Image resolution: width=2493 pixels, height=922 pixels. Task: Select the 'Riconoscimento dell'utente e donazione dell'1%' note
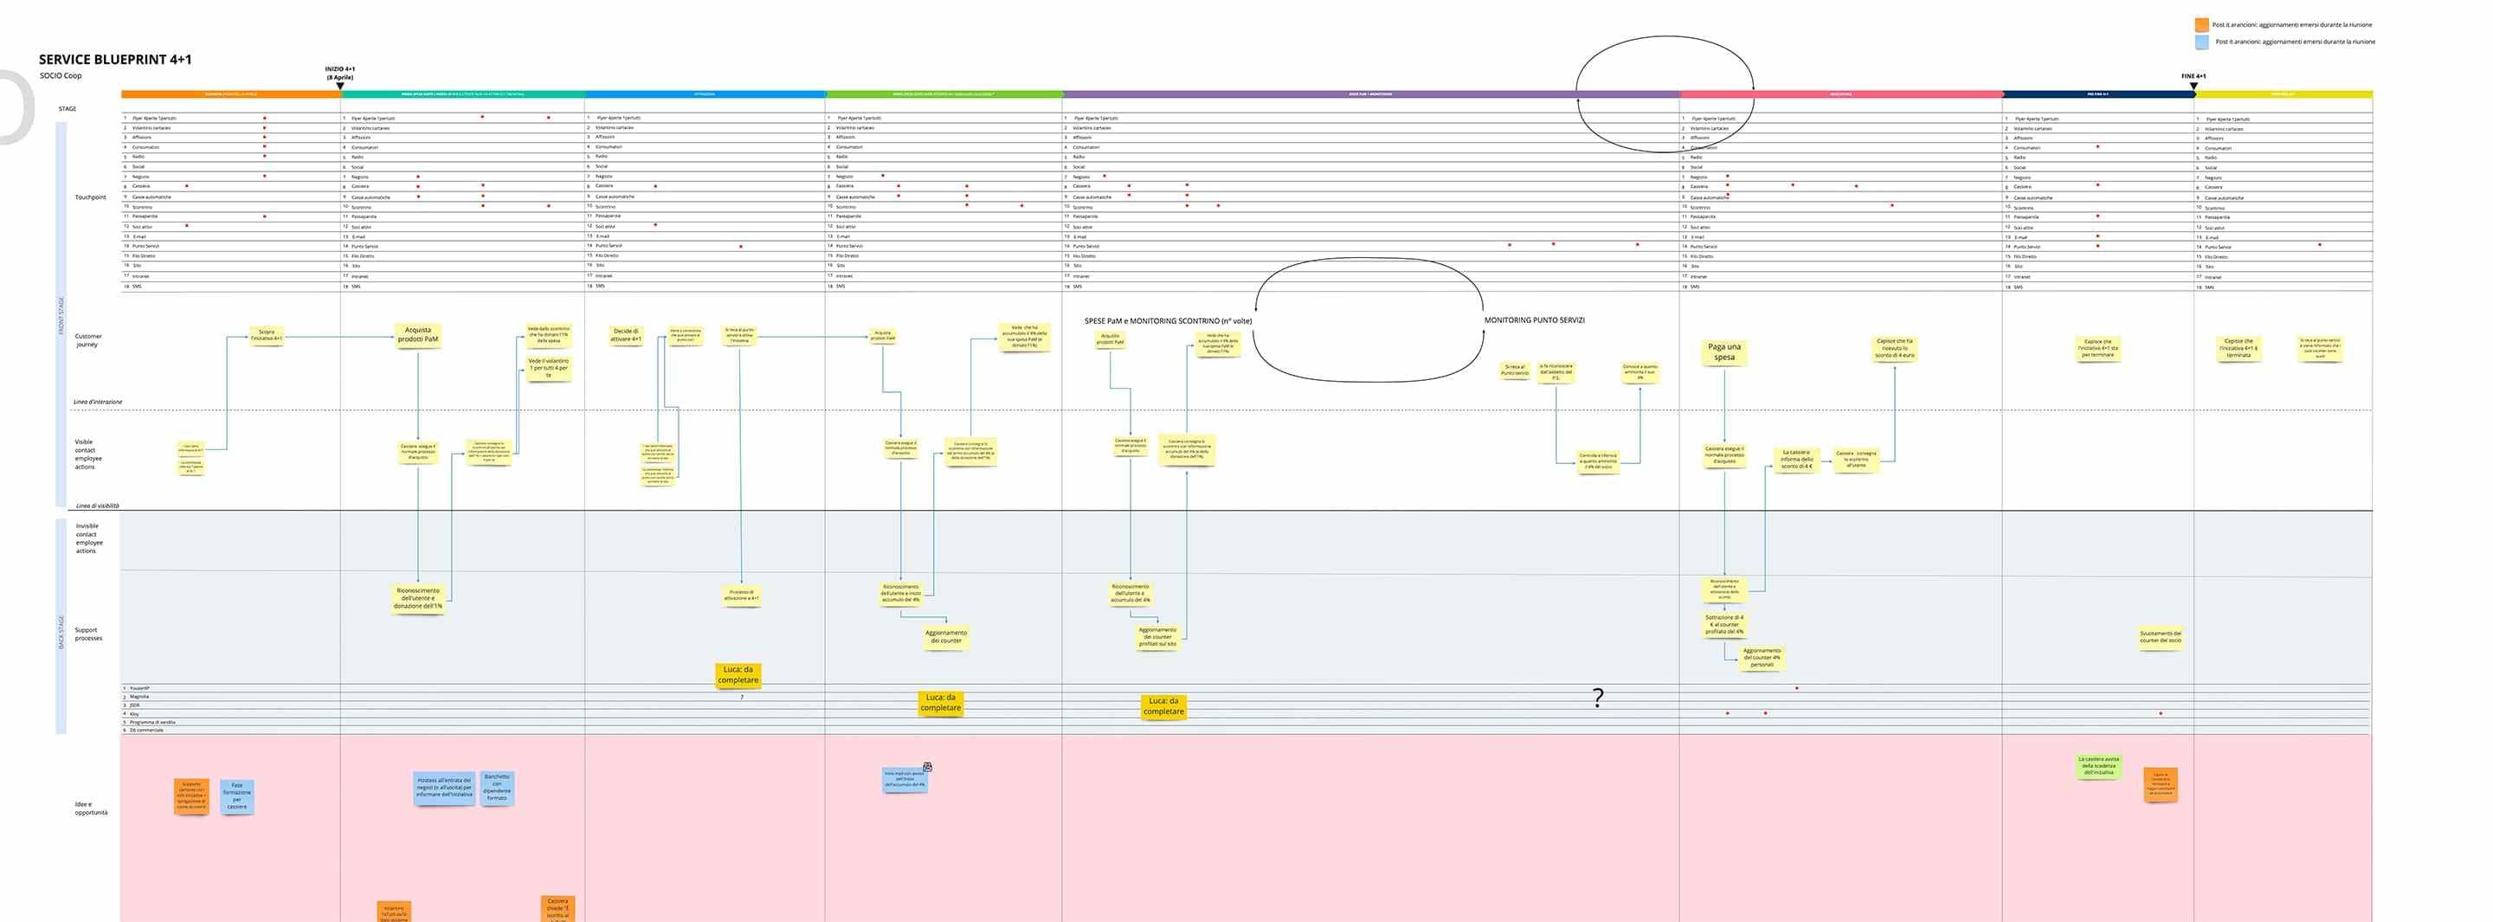point(419,598)
